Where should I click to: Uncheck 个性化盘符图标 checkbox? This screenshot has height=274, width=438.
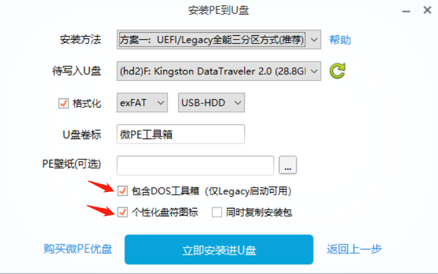pos(122,212)
